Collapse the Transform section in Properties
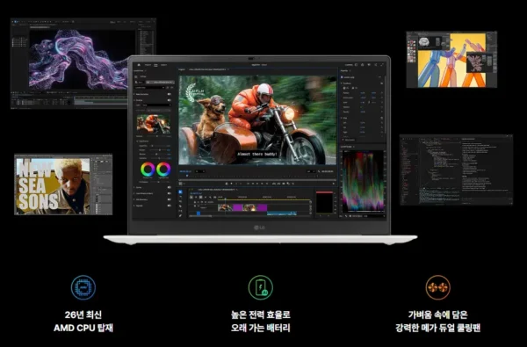This screenshot has width=527, height=347. 341,83
